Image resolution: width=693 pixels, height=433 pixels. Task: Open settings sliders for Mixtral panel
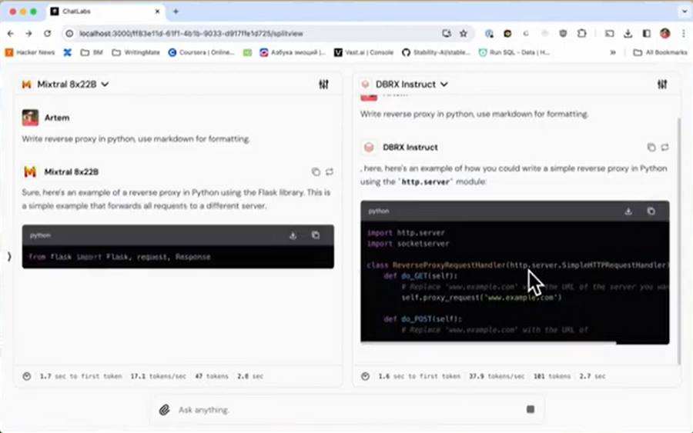click(x=323, y=85)
